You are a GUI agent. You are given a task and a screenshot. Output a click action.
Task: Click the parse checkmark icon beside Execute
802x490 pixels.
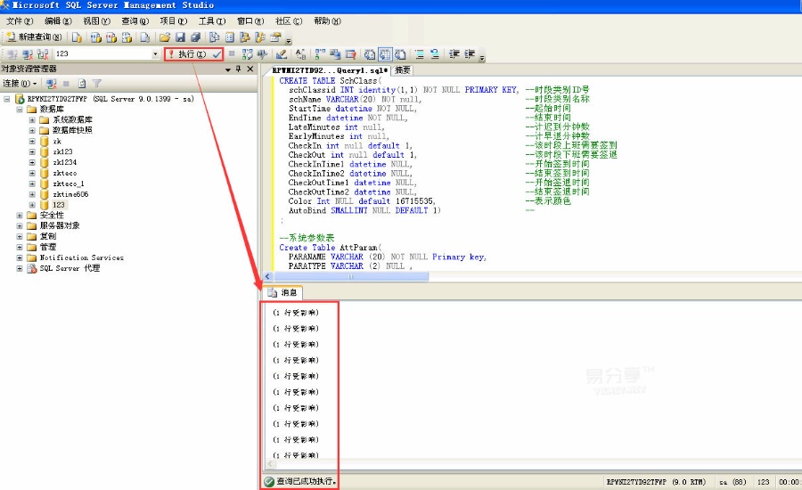[217, 53]
